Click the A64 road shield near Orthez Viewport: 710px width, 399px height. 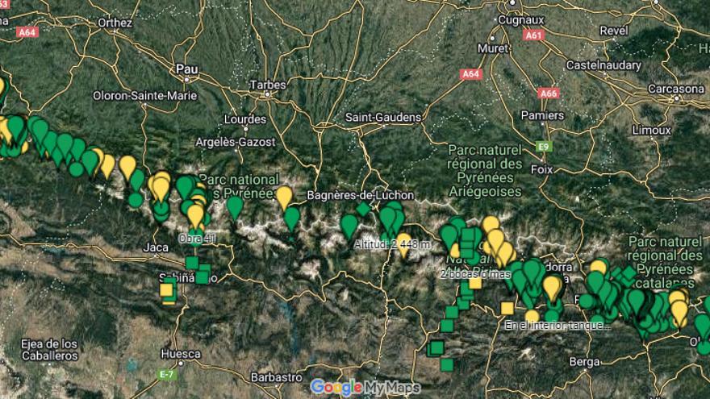[x=27, y=32]
